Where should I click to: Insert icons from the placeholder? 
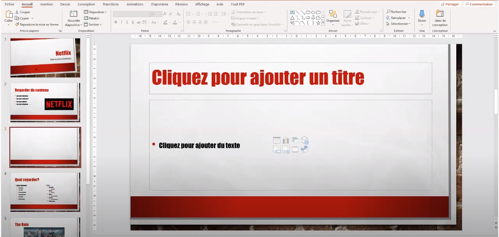point(305,150)
